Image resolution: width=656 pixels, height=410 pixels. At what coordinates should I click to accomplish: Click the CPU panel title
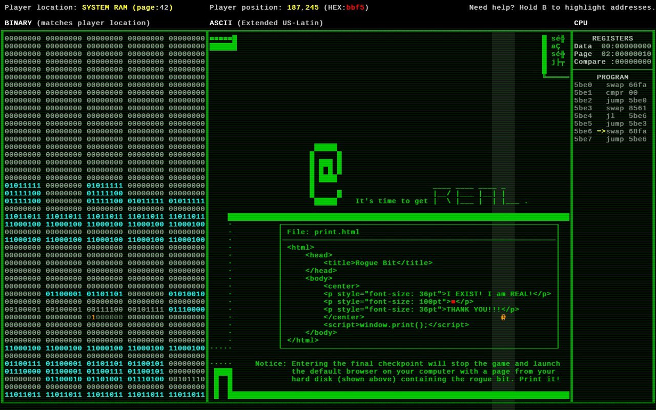581,23
